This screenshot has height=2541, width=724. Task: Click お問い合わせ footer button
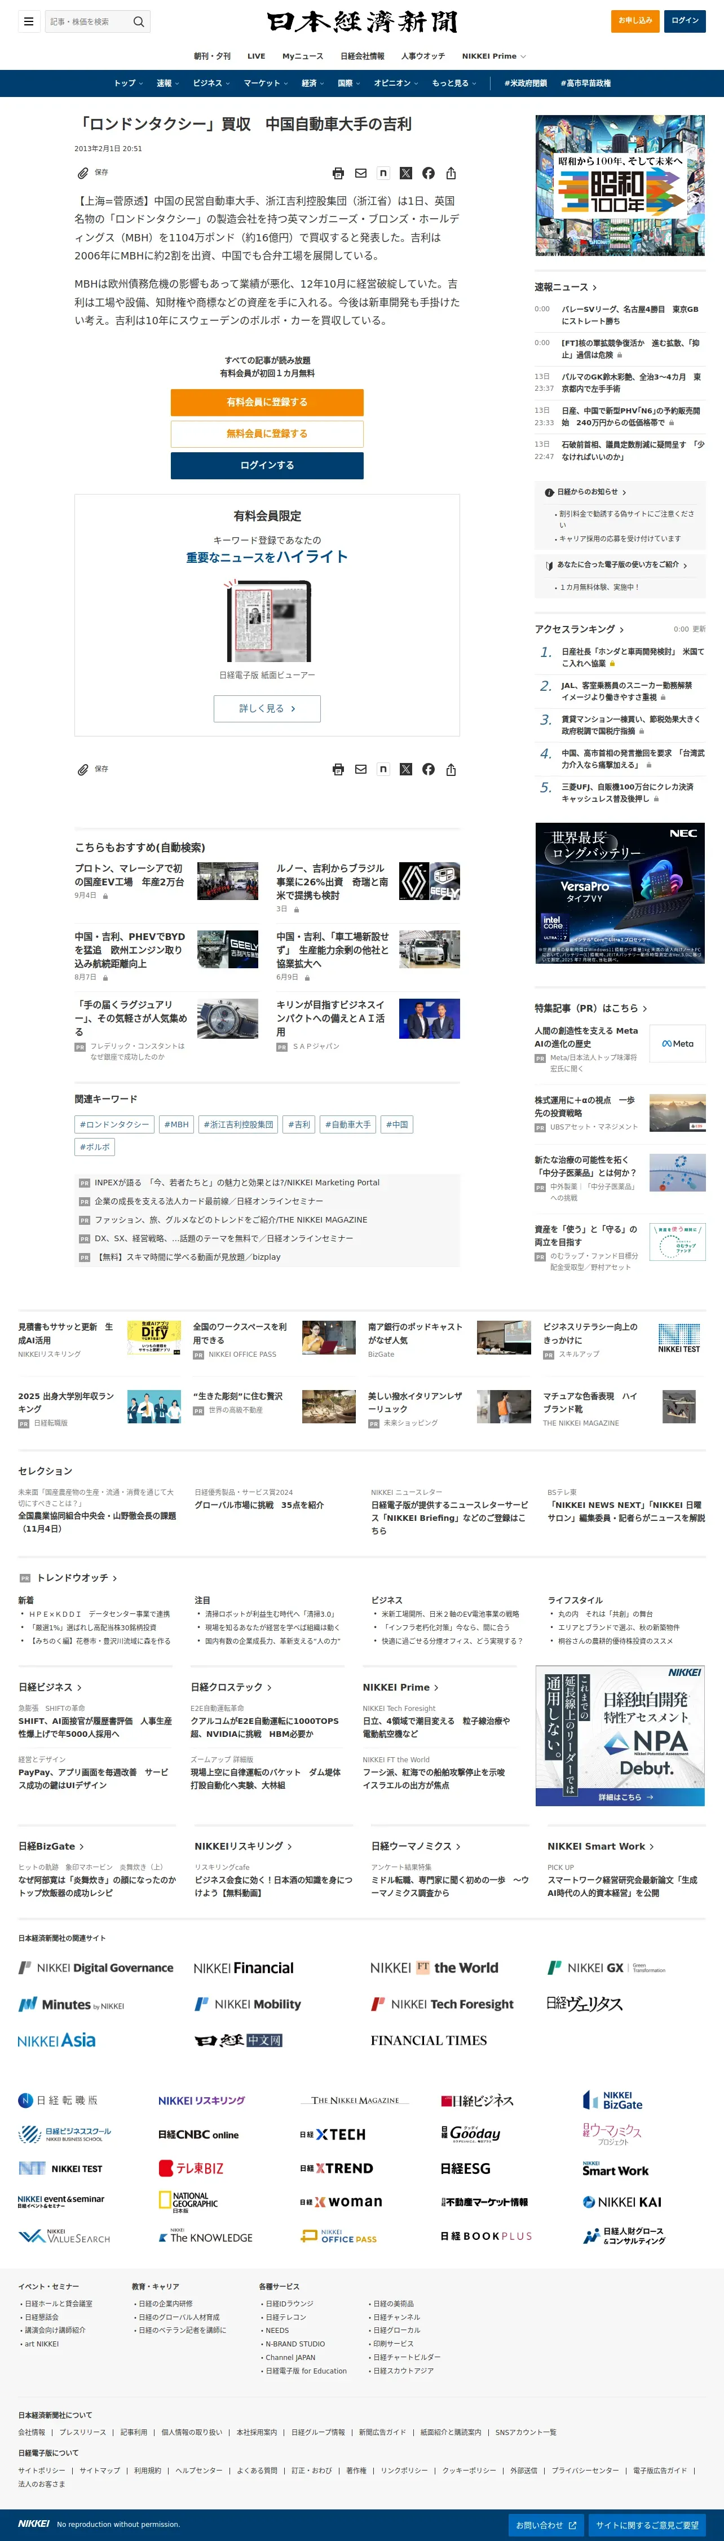tap(546, 2525)
